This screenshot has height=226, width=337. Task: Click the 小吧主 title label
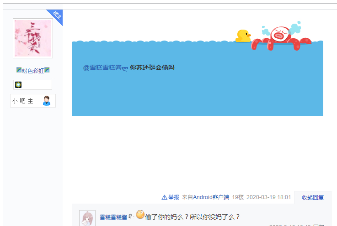22,101
